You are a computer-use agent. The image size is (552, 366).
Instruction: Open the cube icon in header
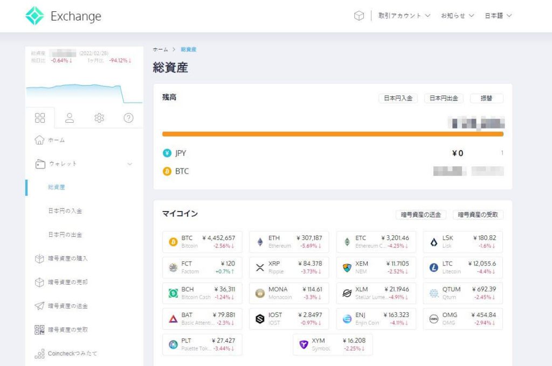358,16
